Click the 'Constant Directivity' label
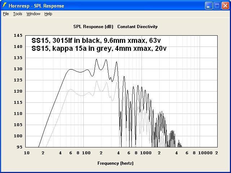Image resolution: width=231 pixels, height=173 pixels. [x=138, y=27]
